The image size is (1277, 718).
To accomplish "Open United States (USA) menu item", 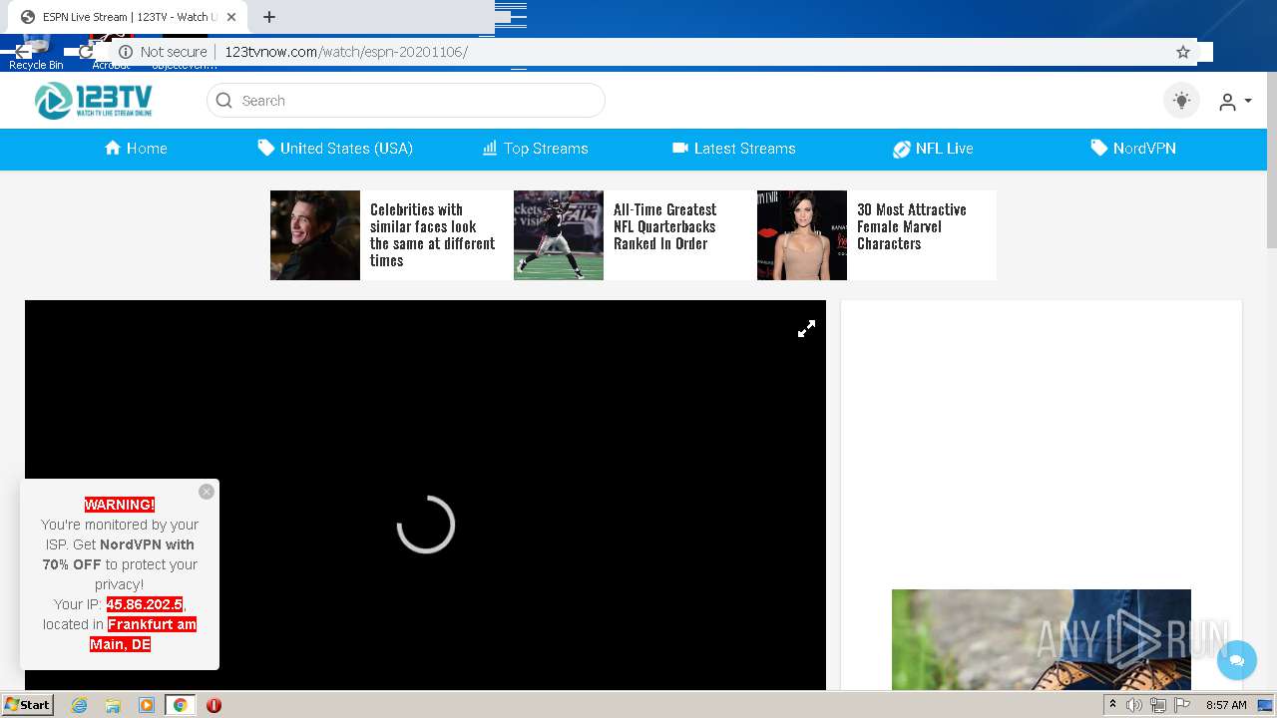I will tap(335, 149).
